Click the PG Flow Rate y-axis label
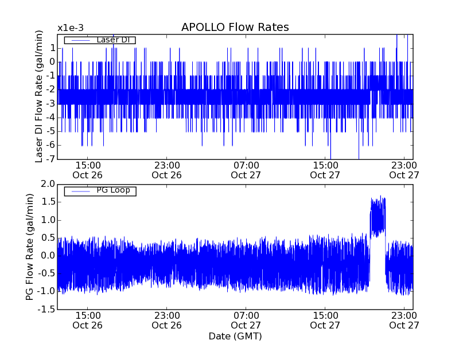The width and height of the screenshot is (459, 344). point(30,247)
